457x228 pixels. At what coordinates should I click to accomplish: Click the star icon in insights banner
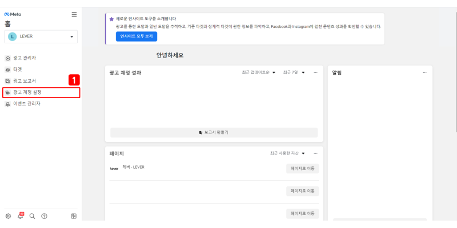pyautogui.click(x=111, y=19)
